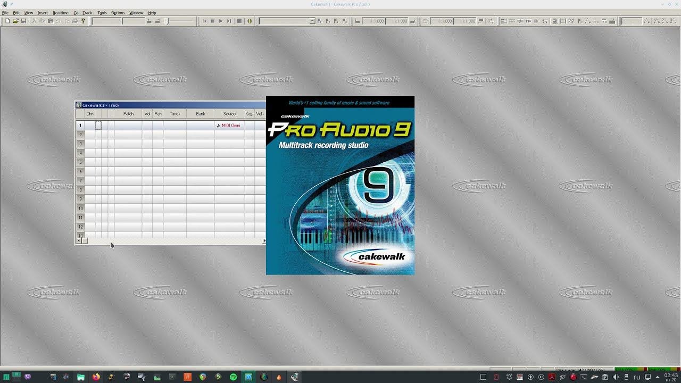Viewport: 681px width, 383px height.
Task: Click the Source column header
Action: (x=229, y=114)
